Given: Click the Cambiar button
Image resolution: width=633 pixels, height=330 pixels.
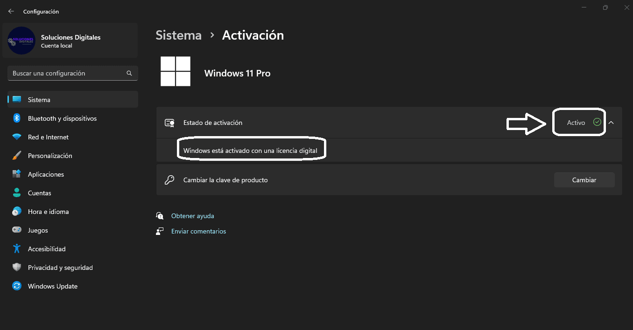Looking at the screenshot, I should pyautogui.click(x=584, y=180).
